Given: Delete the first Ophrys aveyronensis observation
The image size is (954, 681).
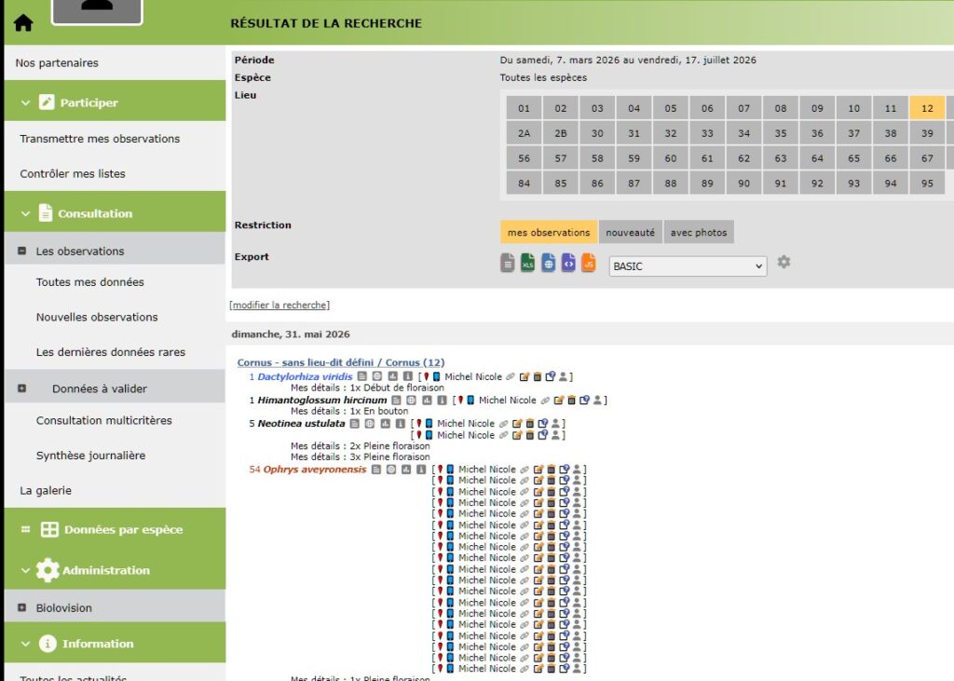Looking at the screenshot, I should tap(552, 470).
